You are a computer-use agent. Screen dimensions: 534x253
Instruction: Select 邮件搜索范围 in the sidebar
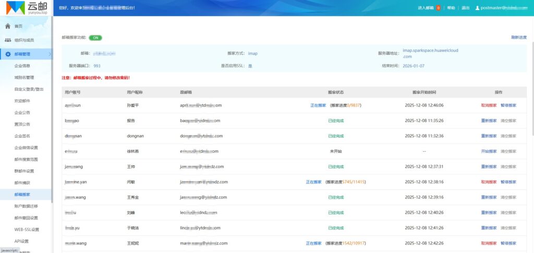coord(26,159)
